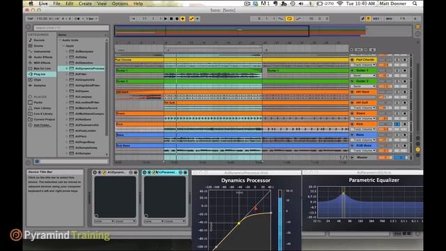Collapse the Apple plug-in folder
The height and width of the screenshot is (251, 446).
[63, 46]
